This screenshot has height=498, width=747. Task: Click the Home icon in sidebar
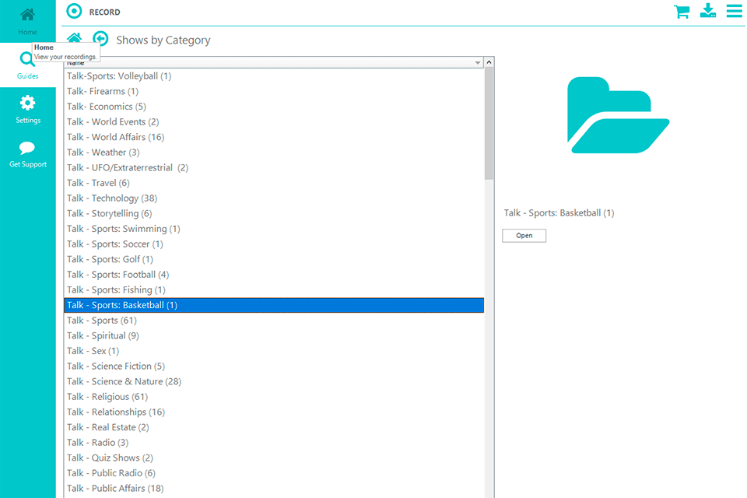27,16
